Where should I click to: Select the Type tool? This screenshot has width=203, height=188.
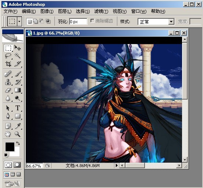17,108
